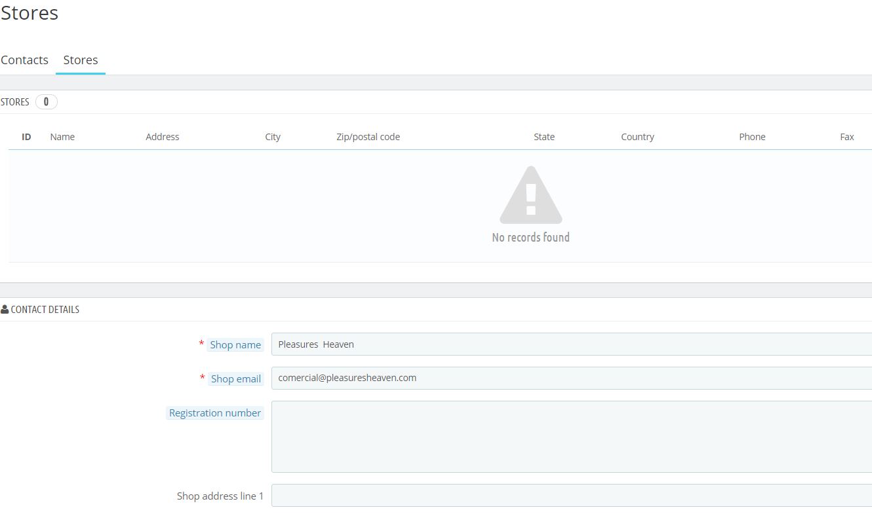
Task: Select the Stores tab
Action: (x=81, y=60)
